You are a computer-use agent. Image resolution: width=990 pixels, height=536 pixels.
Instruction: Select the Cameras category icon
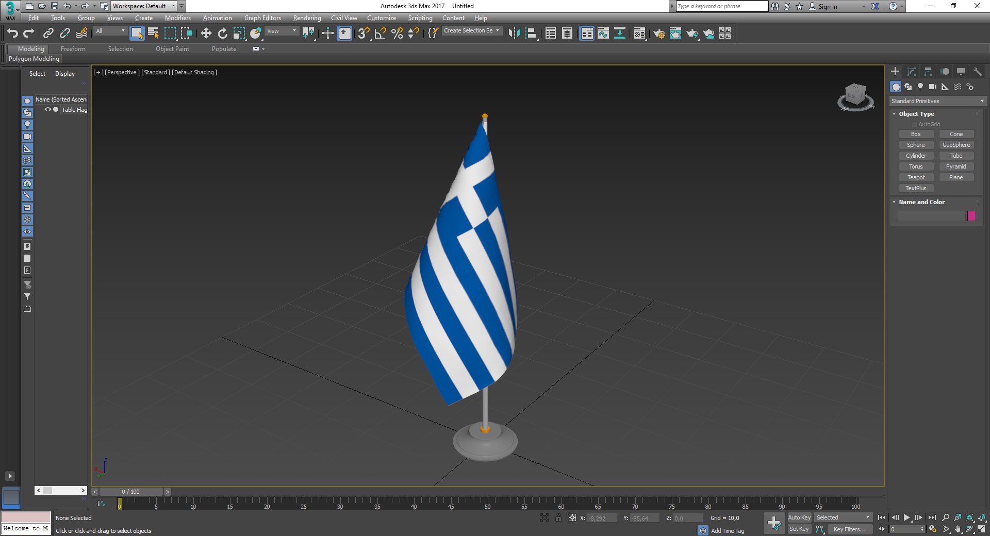point(933,87)
